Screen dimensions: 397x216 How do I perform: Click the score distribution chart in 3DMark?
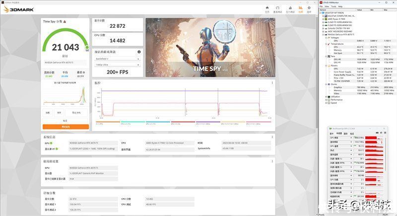(65, 96)
